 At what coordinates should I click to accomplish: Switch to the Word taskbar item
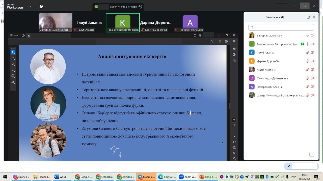(60, 177)
